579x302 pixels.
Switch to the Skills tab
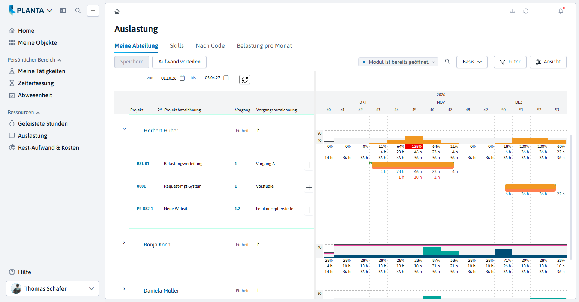177,46
